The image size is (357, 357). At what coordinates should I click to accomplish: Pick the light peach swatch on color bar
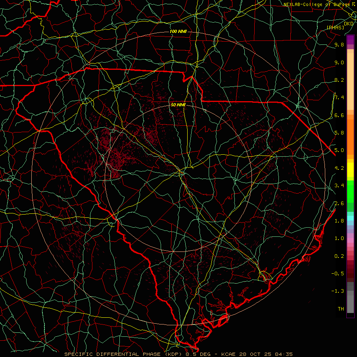[350, 82]
